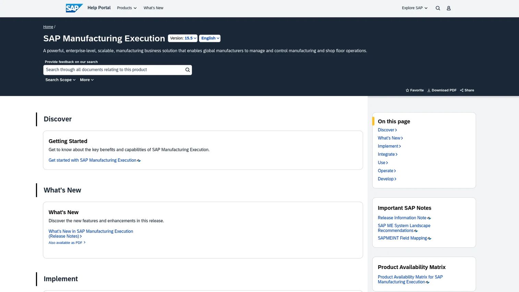This screenshot has height=292, width=519.
Task: Expand the Search Scope options
Action: (60, 80)
